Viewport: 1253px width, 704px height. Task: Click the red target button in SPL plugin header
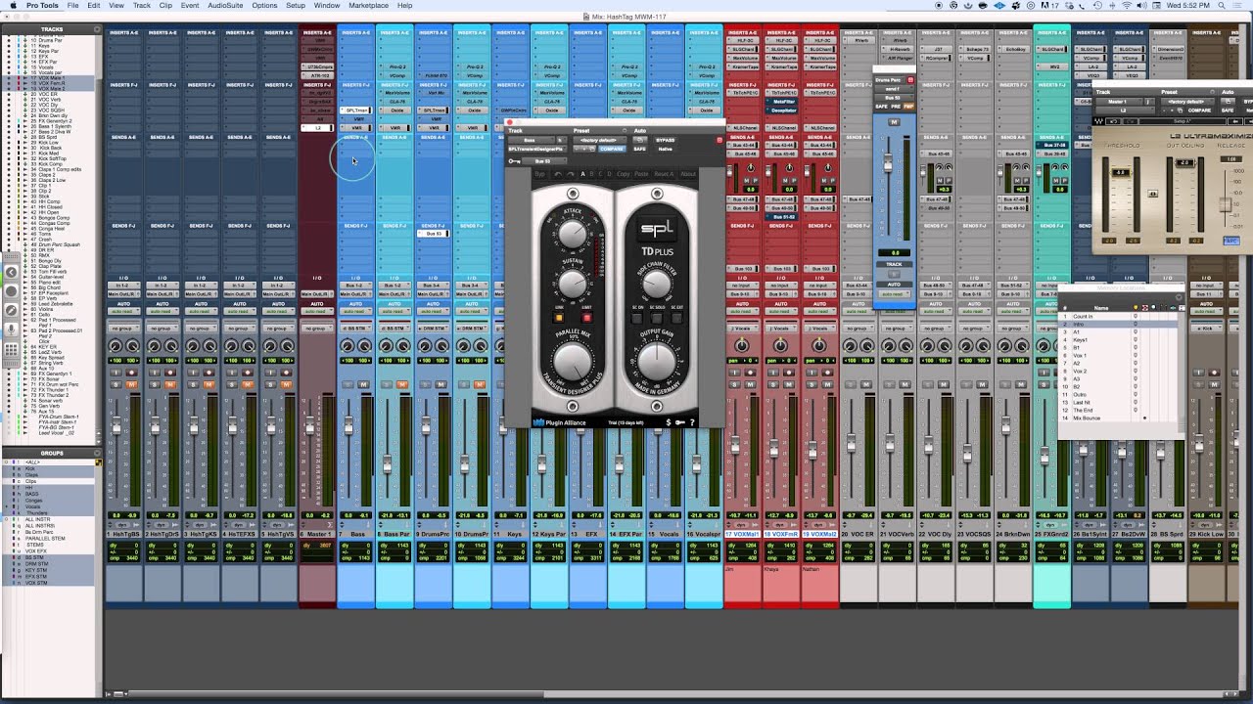(x=719, y=140)
